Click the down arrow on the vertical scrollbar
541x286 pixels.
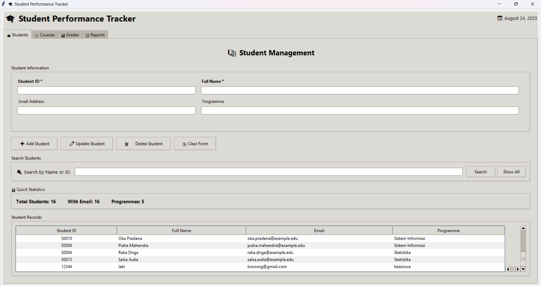coord(523,269)
